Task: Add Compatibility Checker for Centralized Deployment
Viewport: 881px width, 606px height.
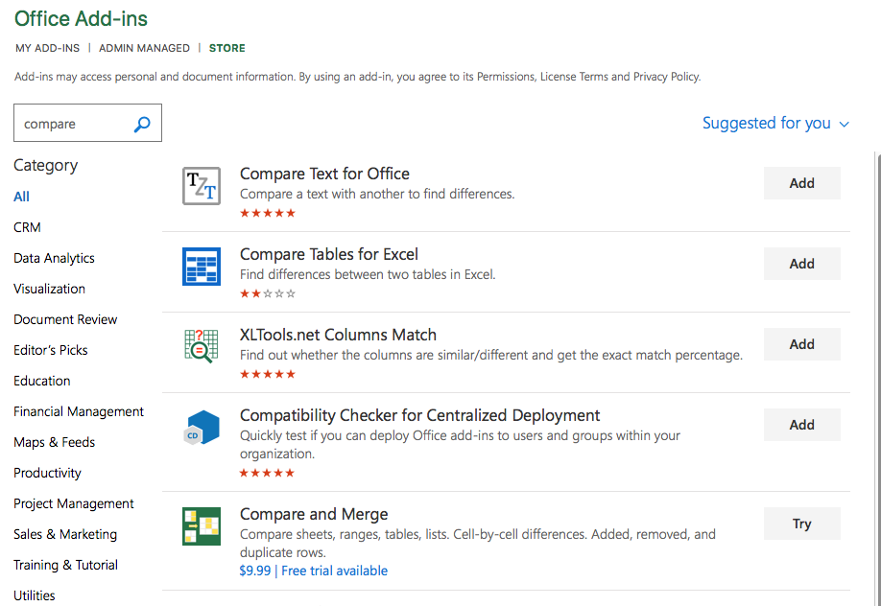Action: click(801, 425)
